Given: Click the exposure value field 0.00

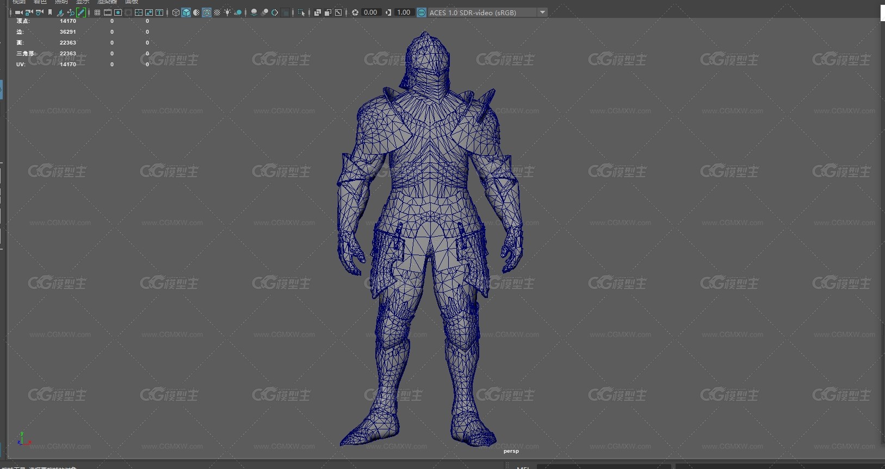Looking at the screenshot, I should point(370,12).
